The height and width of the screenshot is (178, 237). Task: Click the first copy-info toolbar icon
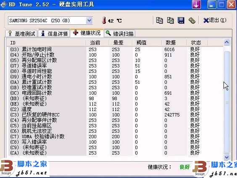coord(159,21)
